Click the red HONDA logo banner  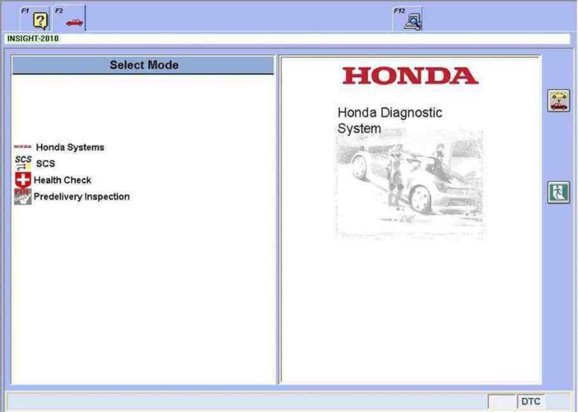(410, 76)
